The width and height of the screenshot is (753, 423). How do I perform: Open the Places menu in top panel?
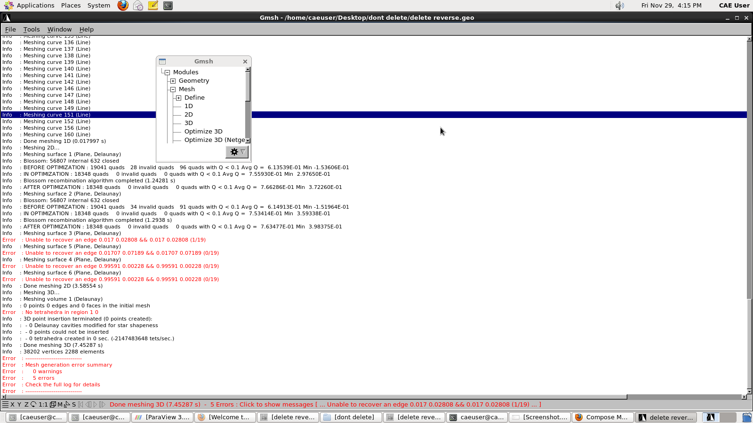pos(71,6)
